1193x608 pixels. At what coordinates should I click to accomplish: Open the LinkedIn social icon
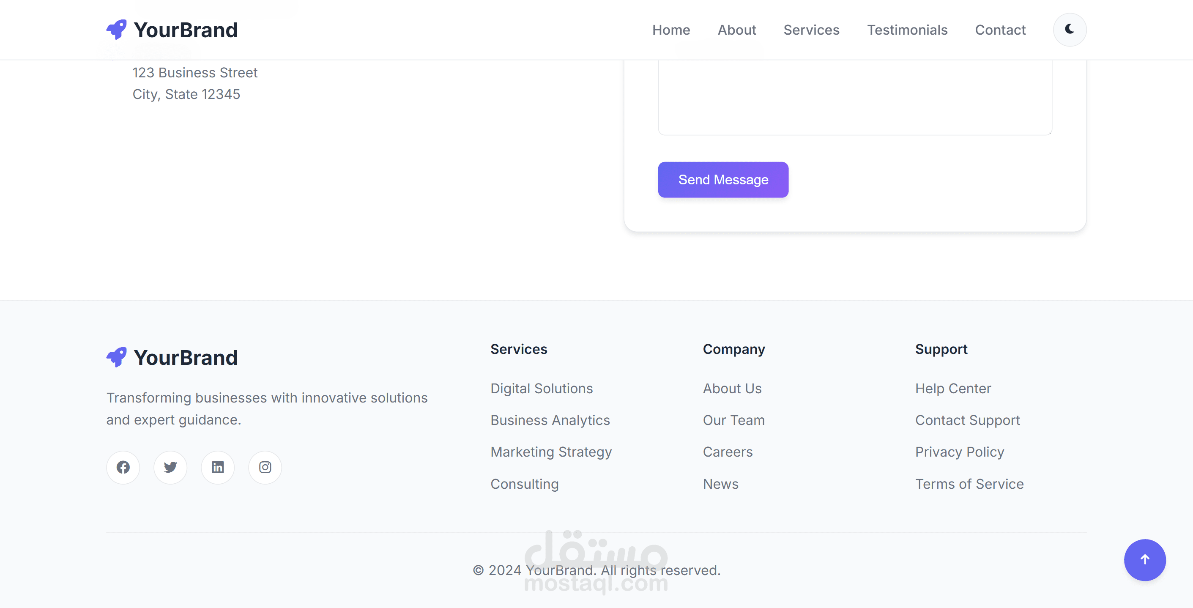tap(218, 467)
